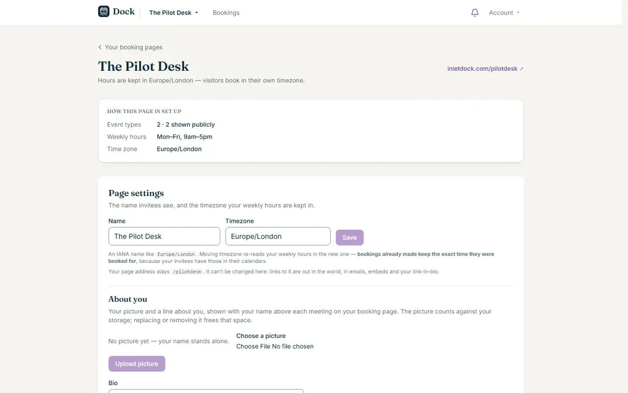The image size is (628, 393).
Task: Click the Europe/London value in the setup card
Action: [x=179, y=149]
